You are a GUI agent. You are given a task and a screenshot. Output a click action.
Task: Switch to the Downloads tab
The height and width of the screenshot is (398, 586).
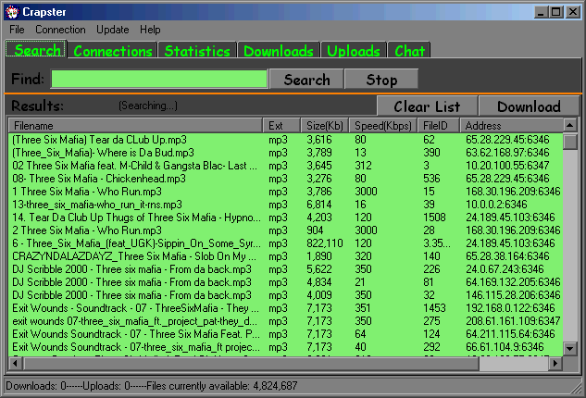pos(279,51)
